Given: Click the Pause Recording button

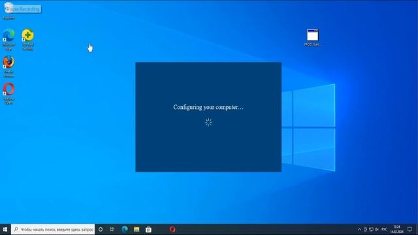Looking at the screenshot, I should 23,8.
